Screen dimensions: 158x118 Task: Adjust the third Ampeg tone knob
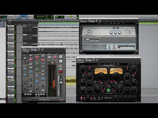[x=119, y=32]
